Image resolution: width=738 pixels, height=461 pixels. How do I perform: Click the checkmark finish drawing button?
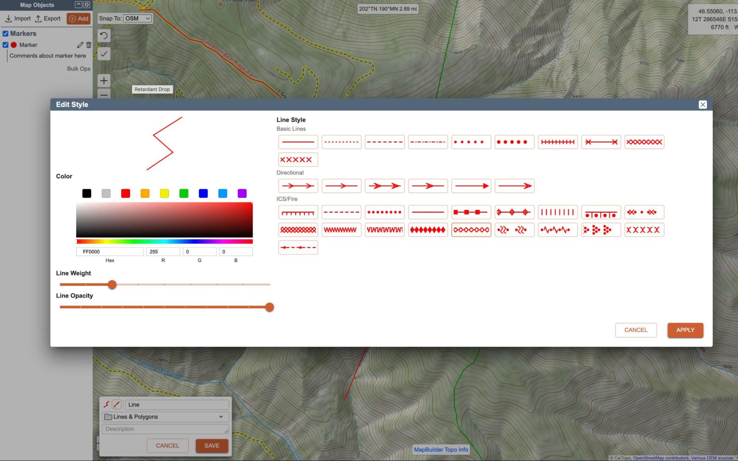104,54
